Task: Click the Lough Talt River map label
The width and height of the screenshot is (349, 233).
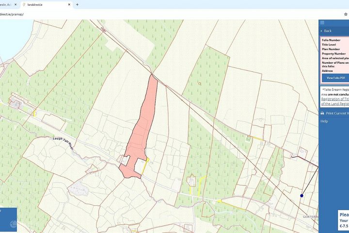Action: click(x=63, y=143)
